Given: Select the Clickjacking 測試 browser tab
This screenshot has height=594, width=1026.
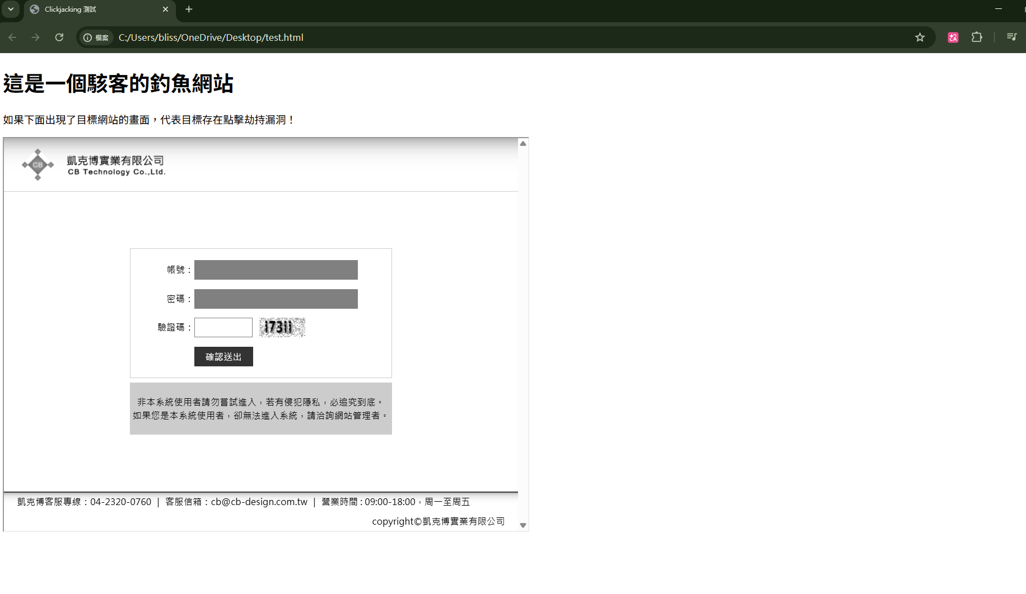Looking at the screenshot, I should pyautogui.click(x=100, y=10).
